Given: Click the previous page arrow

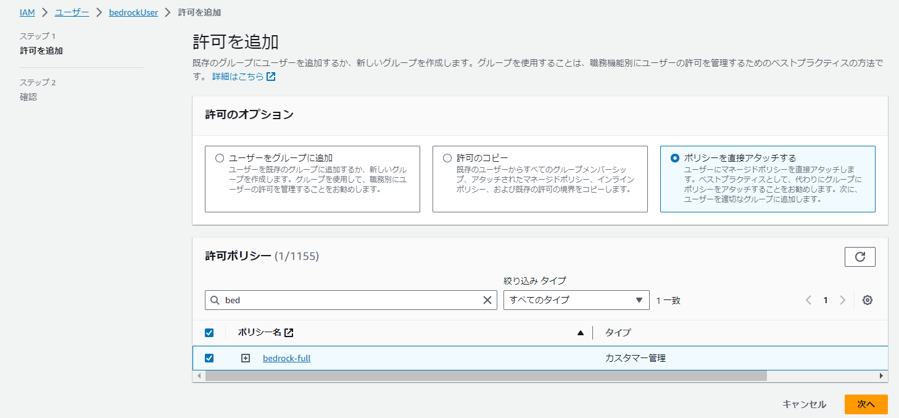Looking at the screenshot, I should (808, 300).
